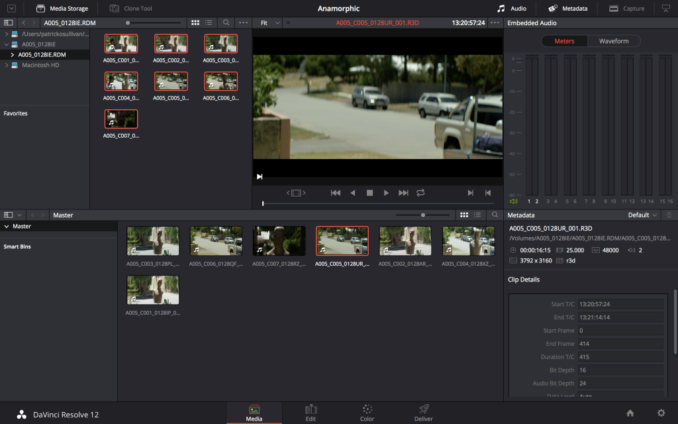
Task: Switch media storage to list view
Action: pyautogui.click(x=209, y=23)
